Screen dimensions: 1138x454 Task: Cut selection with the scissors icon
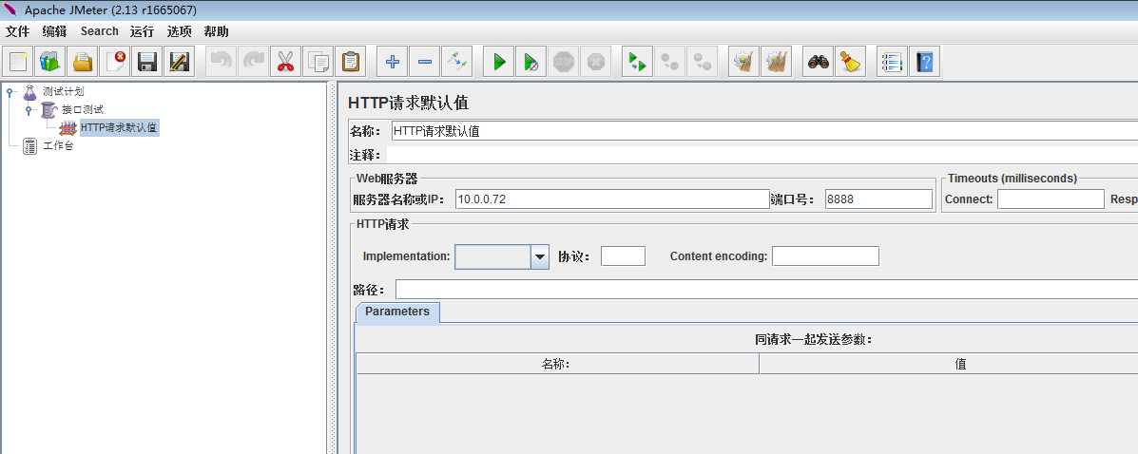[285, 62]
